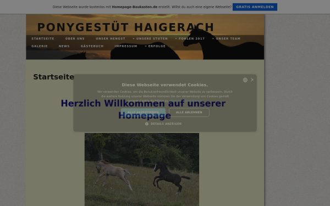Click the Startseite page heading
Screen dimensions: 330x206
point(54,77)
